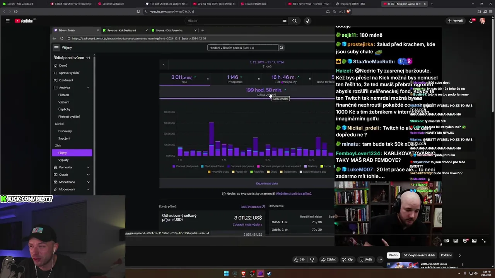Reload the page in the browser toolbar
495x278 pixels.
point(15,12)
